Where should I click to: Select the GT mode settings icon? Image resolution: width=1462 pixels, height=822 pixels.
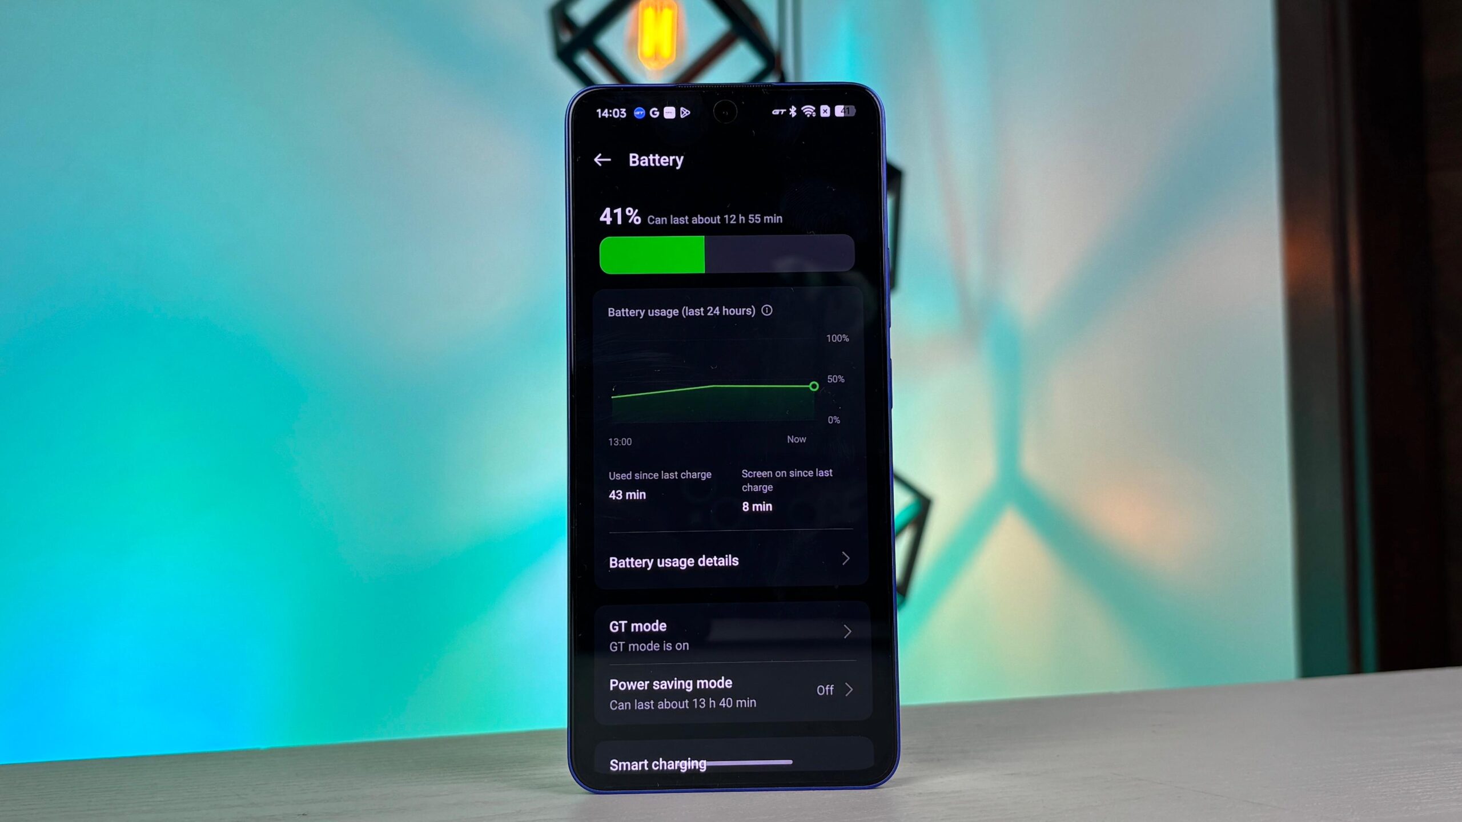tap(848, 632)
